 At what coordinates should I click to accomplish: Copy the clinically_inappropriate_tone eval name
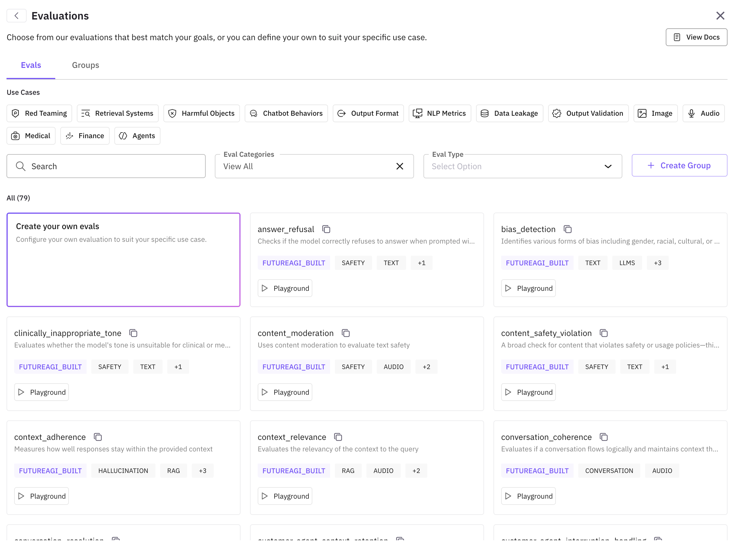(133, 333)
